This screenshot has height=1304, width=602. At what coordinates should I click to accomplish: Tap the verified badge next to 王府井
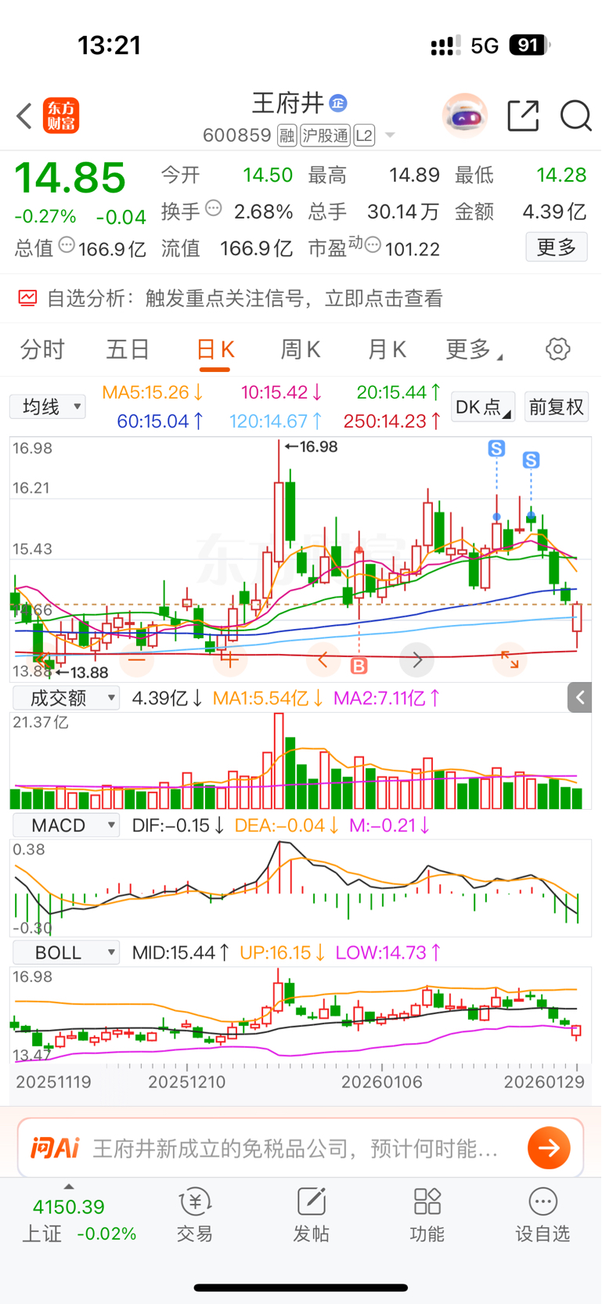pos(338,103)
